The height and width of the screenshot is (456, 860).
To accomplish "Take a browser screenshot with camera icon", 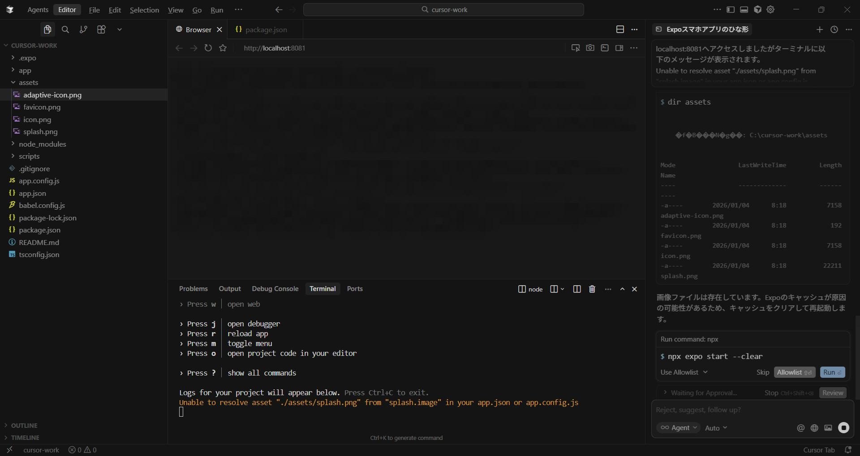I will coord(590,48).
